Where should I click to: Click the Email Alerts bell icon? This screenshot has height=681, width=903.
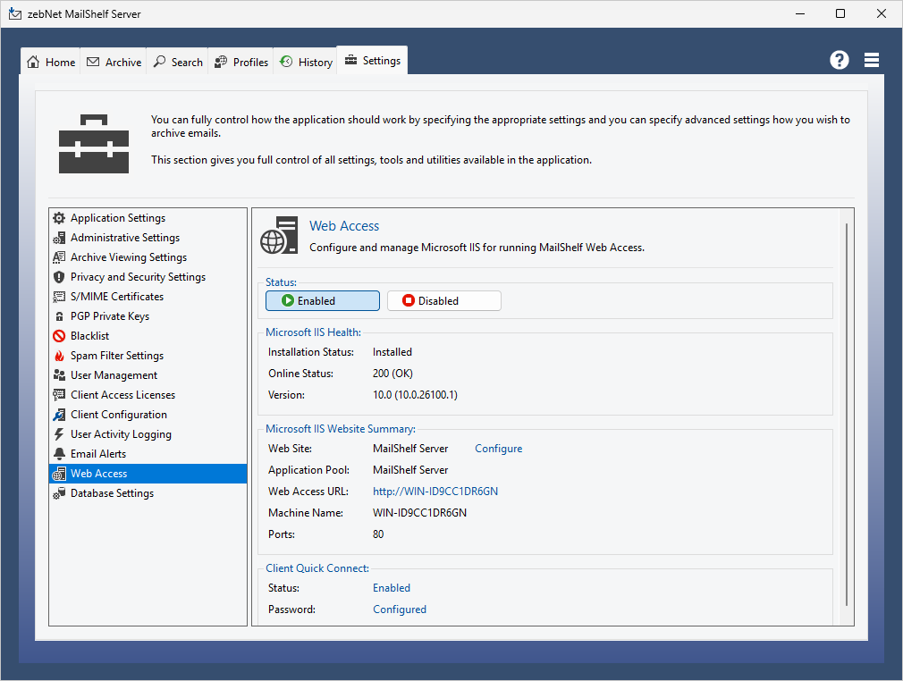tap(59, 454)
